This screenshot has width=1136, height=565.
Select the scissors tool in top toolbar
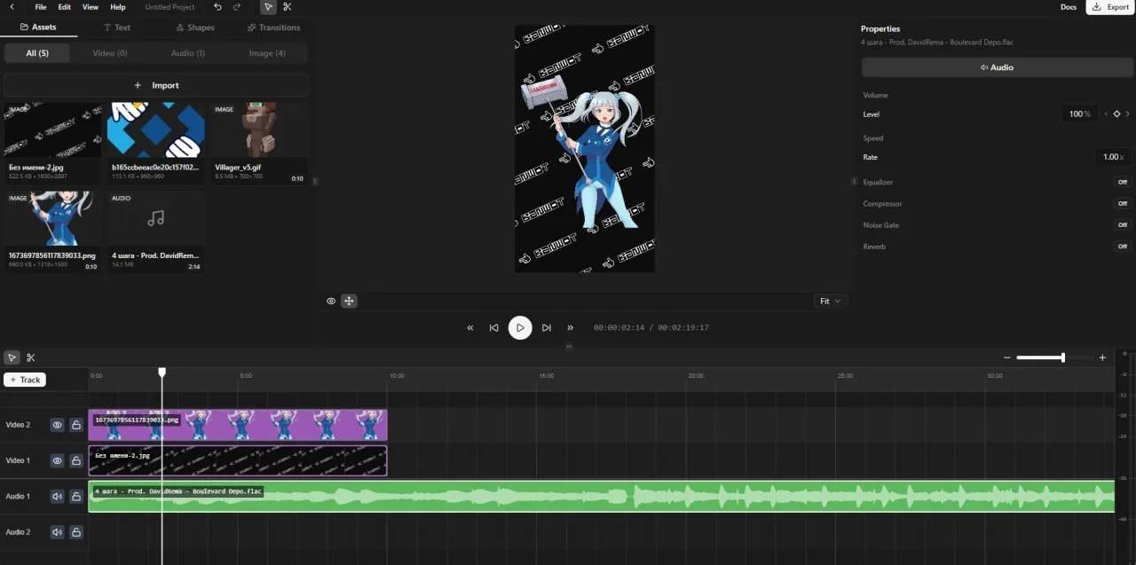coord(288,7)
